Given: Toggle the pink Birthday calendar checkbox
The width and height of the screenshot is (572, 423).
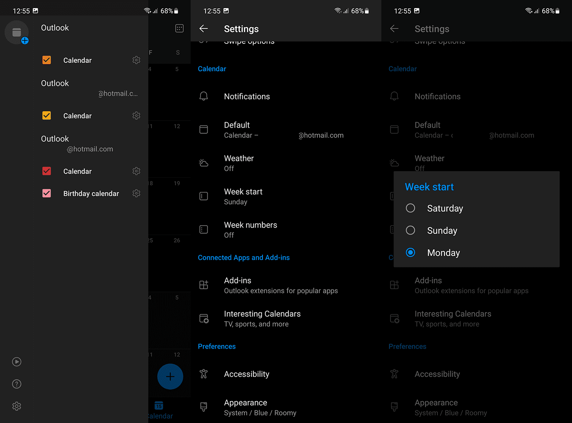Looking at the screenshot, I should point(46,193).
